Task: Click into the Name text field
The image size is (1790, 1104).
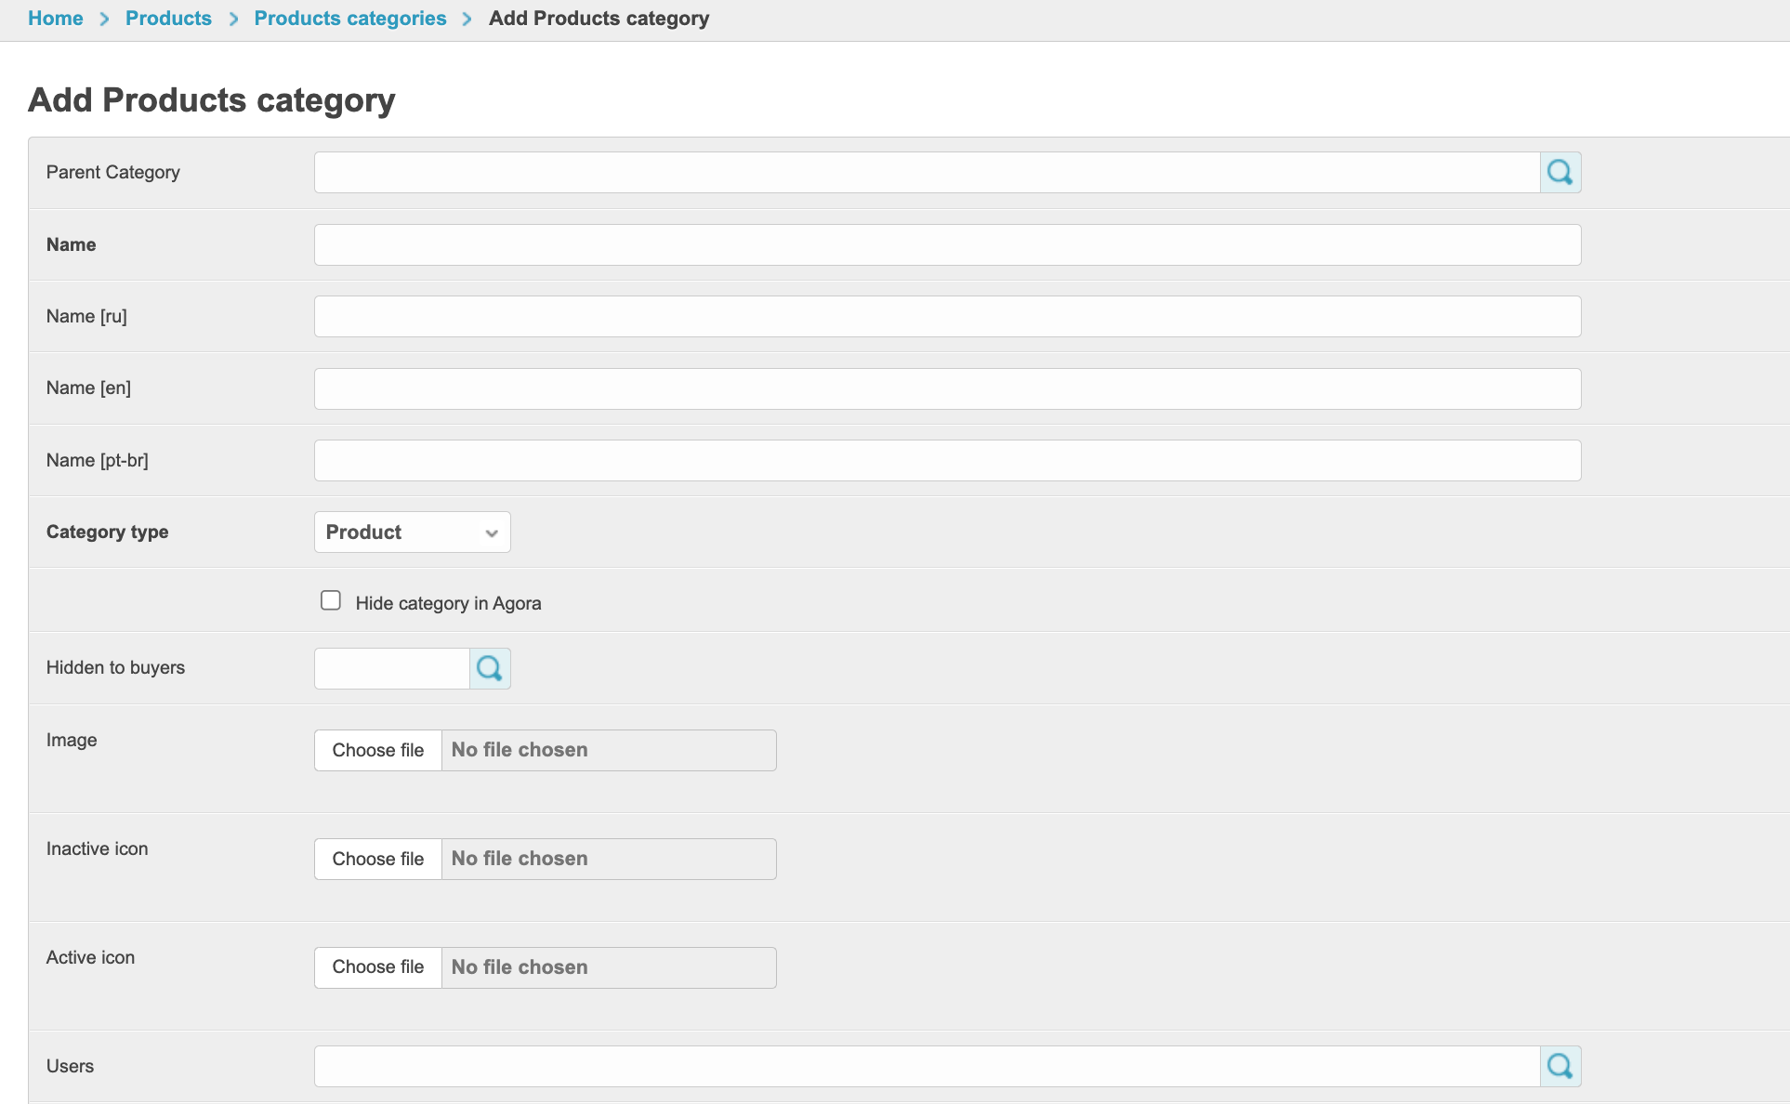Action: pyautogui.click(x=946, y=245)
